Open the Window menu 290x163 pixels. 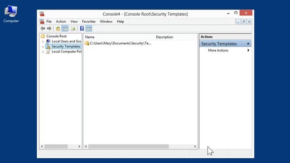click(106, 21)
